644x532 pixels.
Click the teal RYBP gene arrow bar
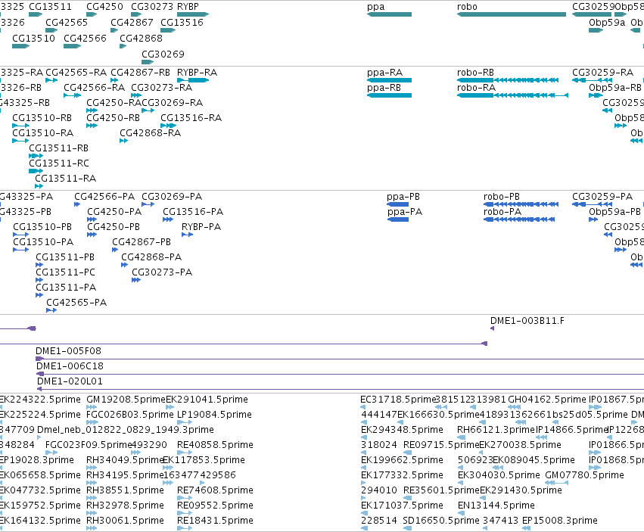(x=193, y=14)
